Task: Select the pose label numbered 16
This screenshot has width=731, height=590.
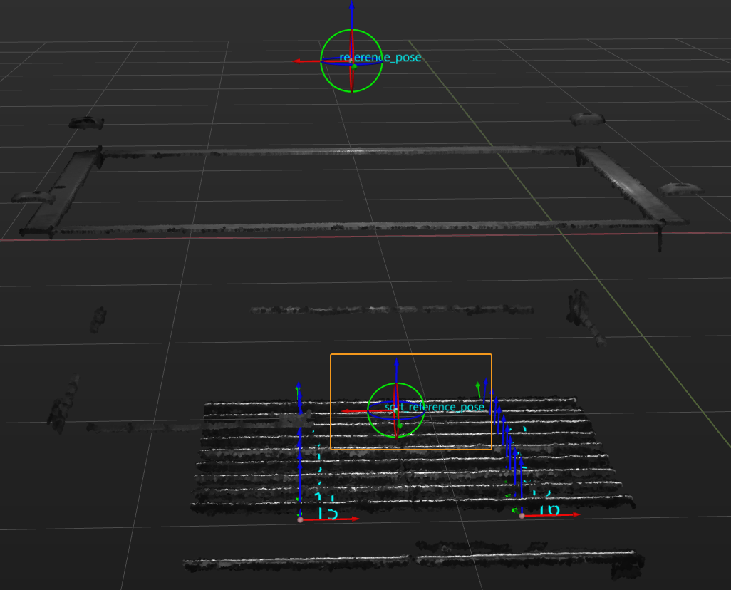Action: click(x=549, y=509)
